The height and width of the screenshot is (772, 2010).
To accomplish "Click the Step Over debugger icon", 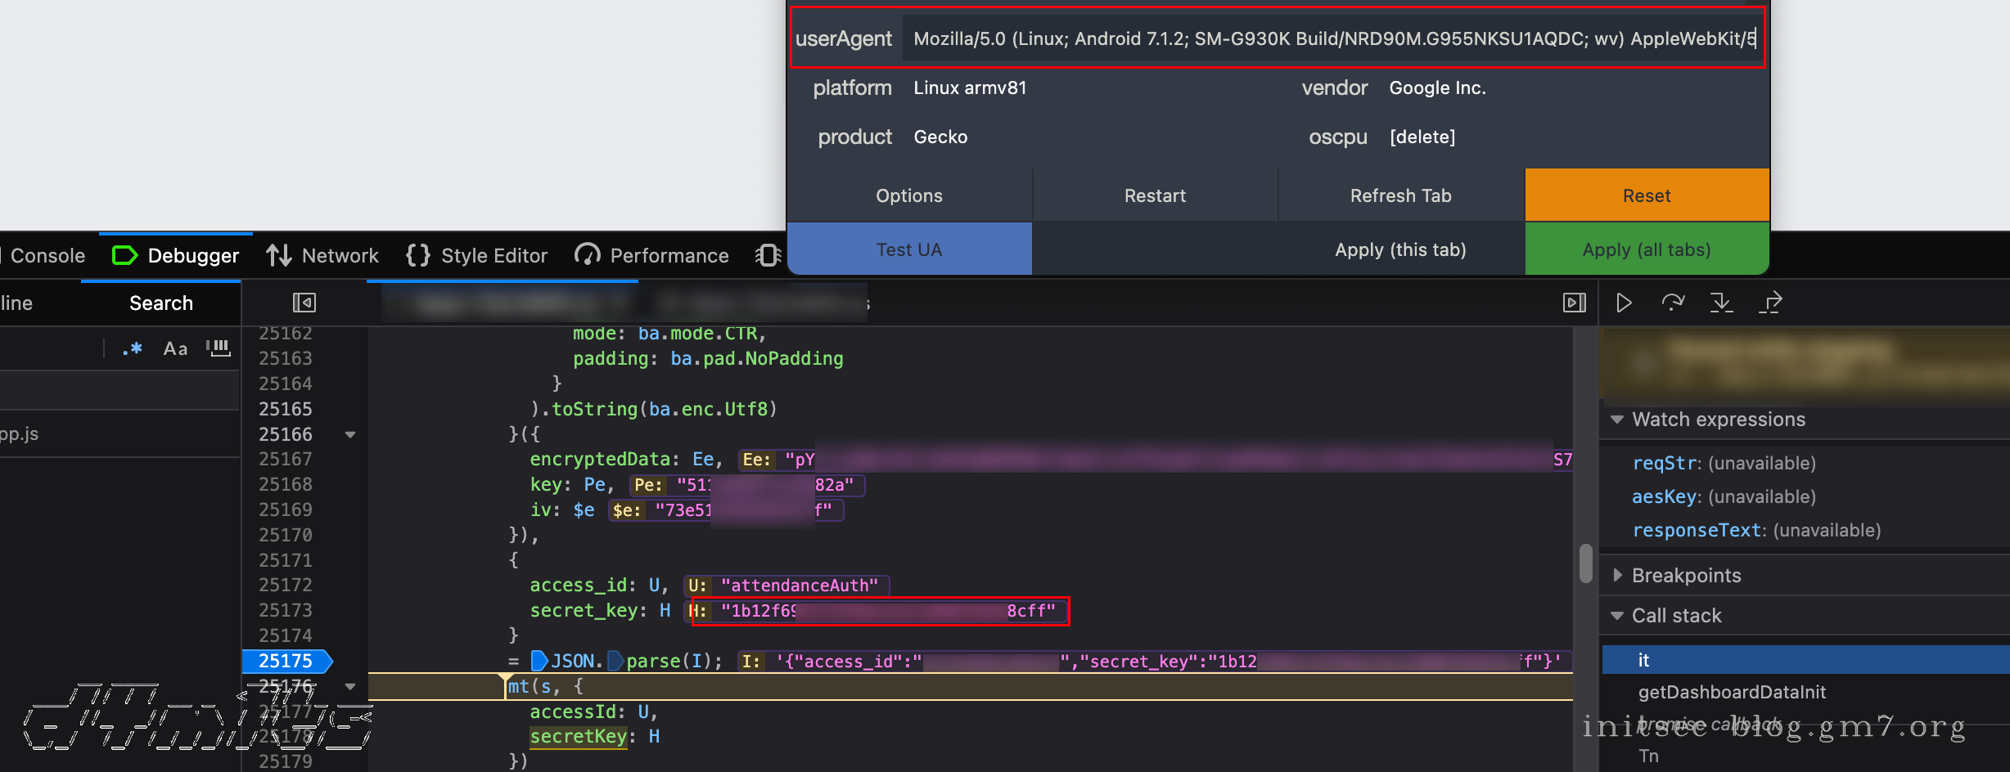I will (1673, 303).
